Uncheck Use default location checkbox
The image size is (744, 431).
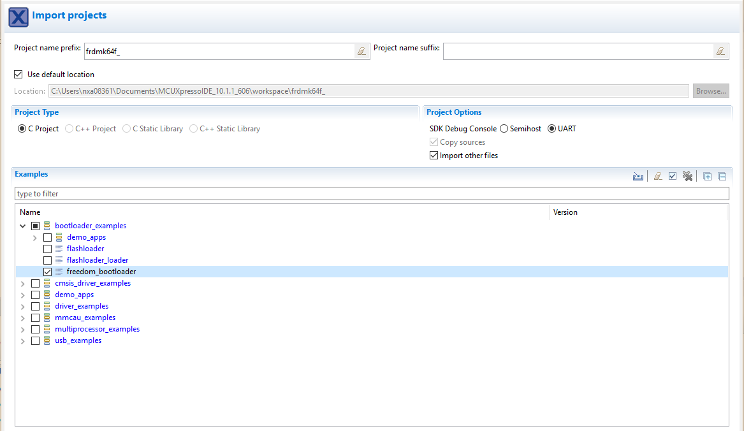[x=18, y=75]
